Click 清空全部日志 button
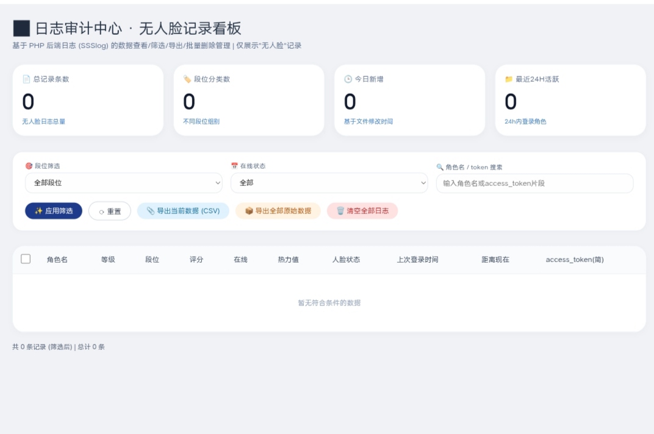Viewport: 654px width, 434px height. (x=362, y=211)
